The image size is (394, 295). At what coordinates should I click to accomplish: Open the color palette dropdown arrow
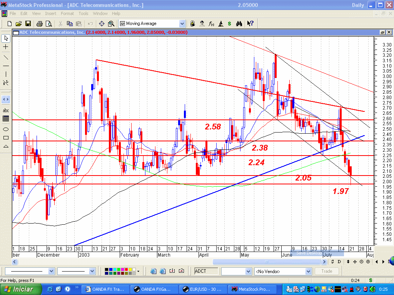click(138, 271)
